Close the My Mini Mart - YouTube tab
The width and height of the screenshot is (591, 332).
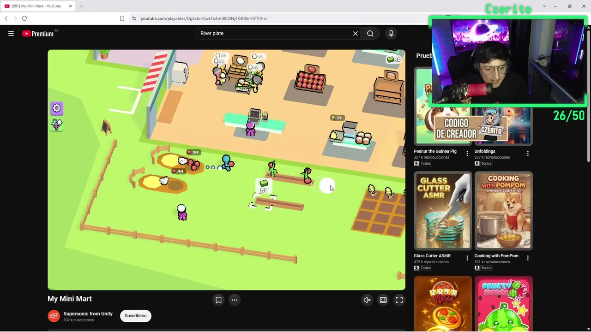pos(70,6)
